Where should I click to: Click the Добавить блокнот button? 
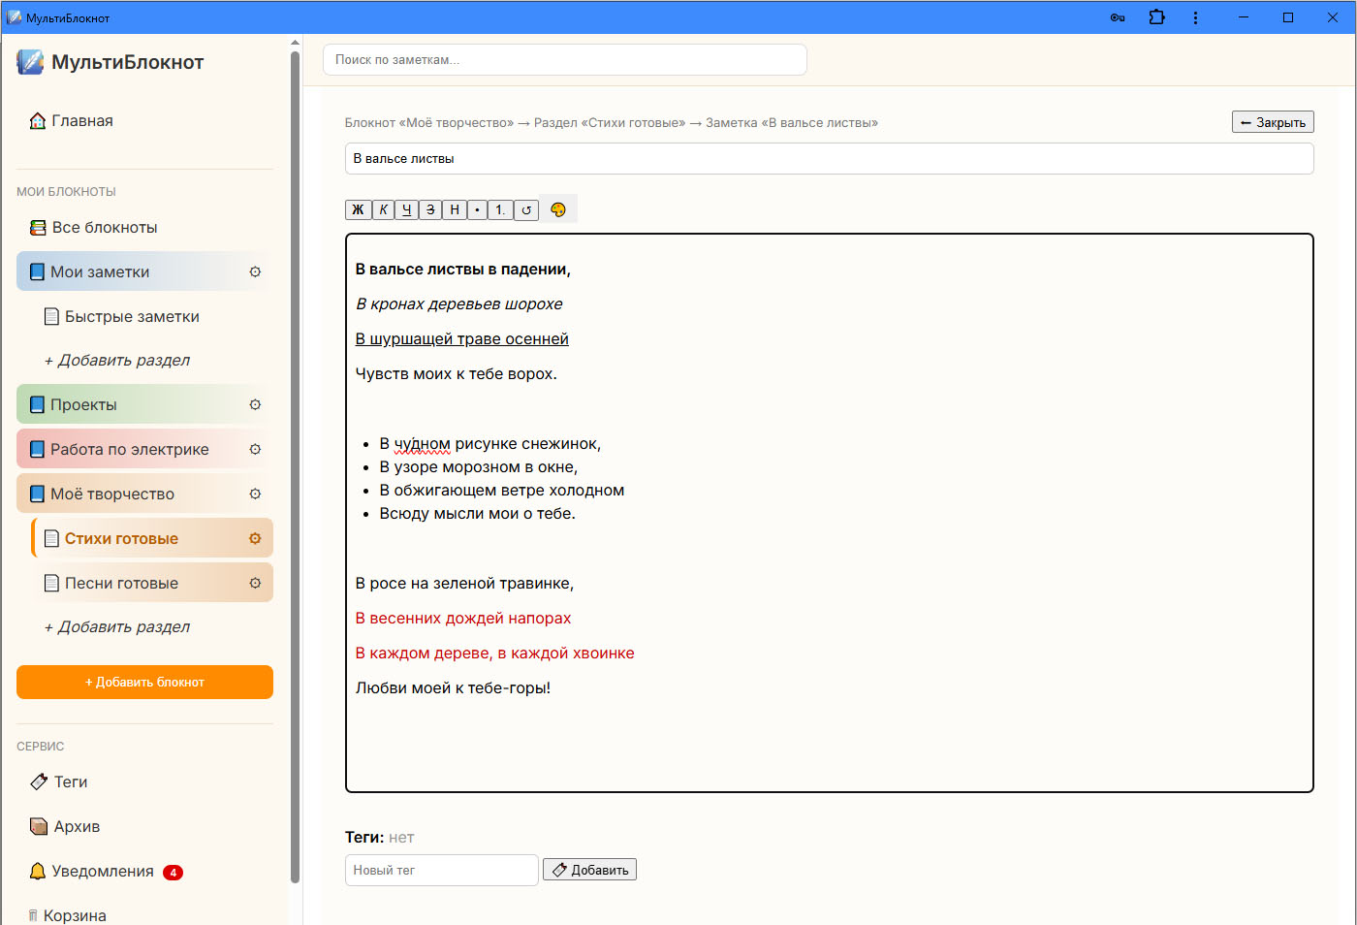tap(144, 683)
